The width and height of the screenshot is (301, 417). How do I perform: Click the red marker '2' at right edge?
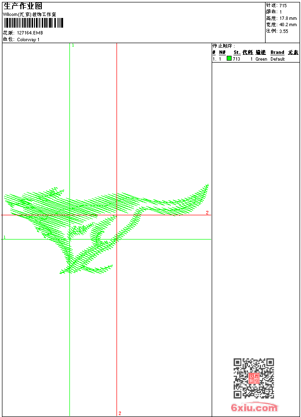point(207,212)
